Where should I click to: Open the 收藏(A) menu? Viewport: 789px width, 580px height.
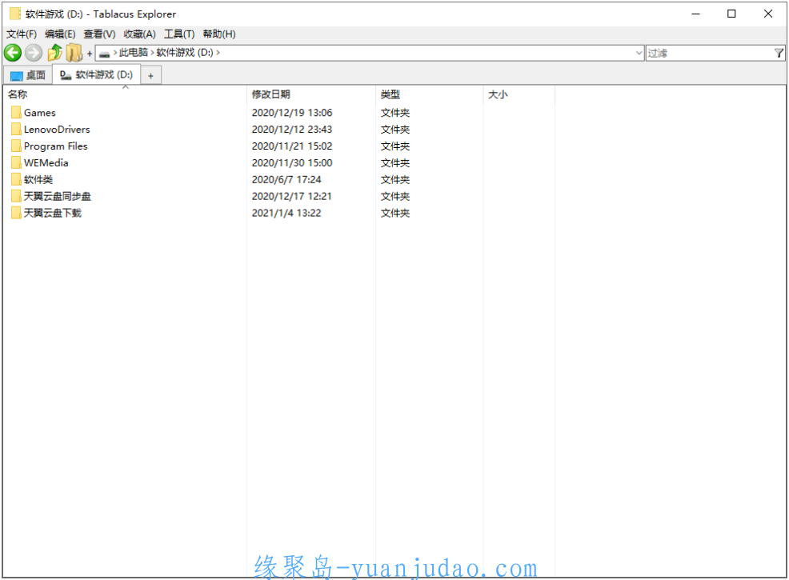point(139,34)
